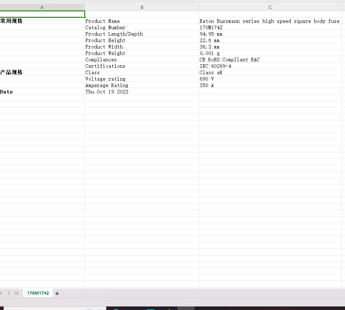
Task: Click the 350 A value cell
Action: [270, 85]
